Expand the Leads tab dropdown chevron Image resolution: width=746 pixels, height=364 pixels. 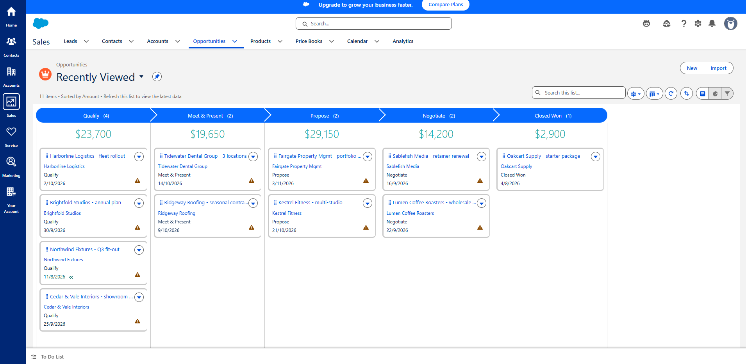click(x=86, y=41)
